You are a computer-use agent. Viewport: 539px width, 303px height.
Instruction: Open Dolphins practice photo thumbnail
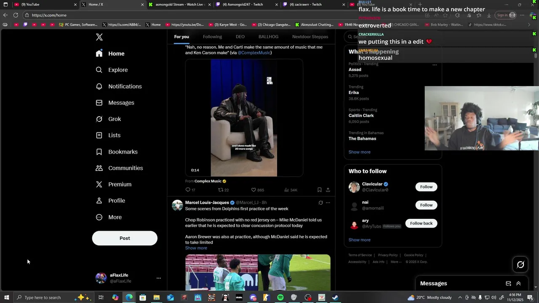[221, 272]
